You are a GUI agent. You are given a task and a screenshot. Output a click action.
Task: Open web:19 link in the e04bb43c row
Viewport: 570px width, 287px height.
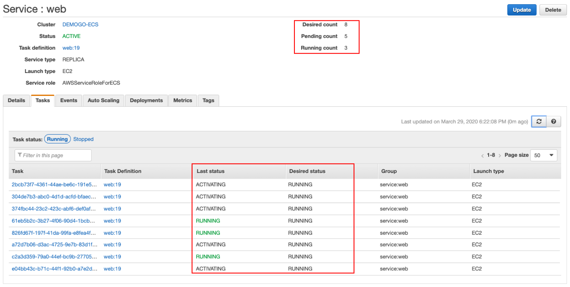tap(112, 269)
